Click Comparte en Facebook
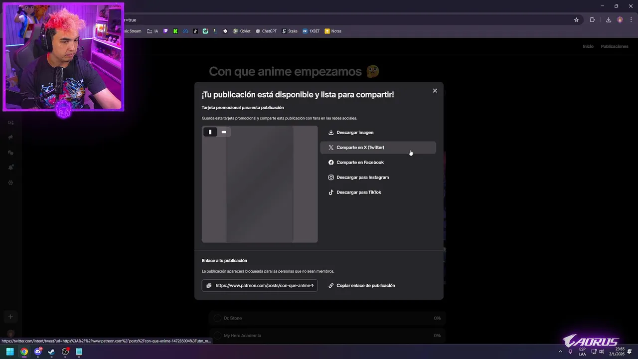The height and width of the screenshot is (359, 638). [x=378, y=163]
